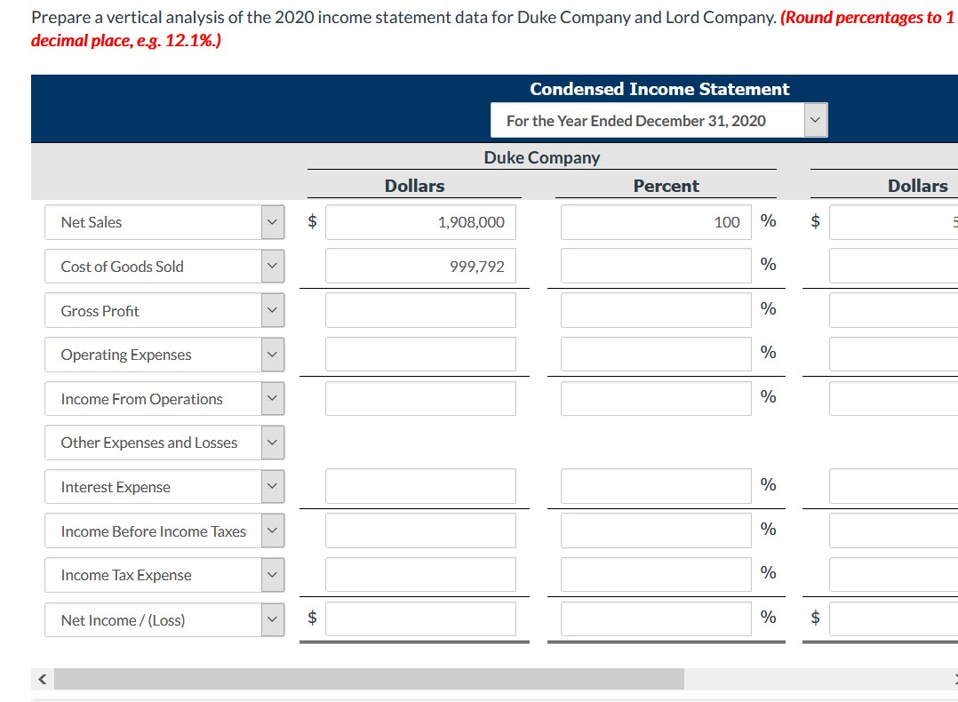
Task: Open the Year Ended December 31, 2020 dropdown
Action: click(x=815, y=120)
